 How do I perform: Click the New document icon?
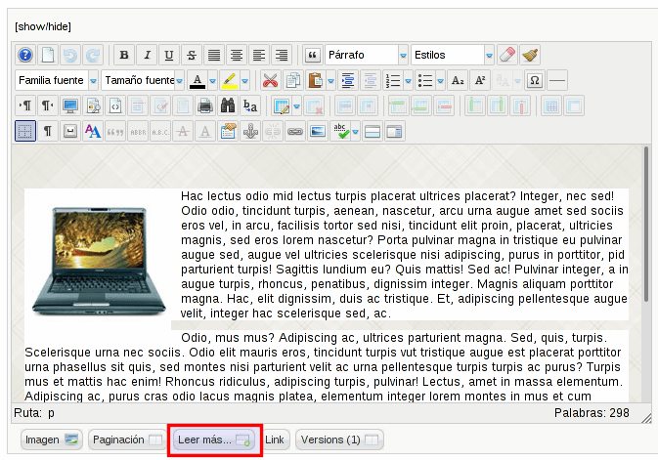point(48,55)
